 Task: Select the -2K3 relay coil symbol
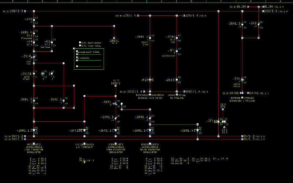click(177, 80)
